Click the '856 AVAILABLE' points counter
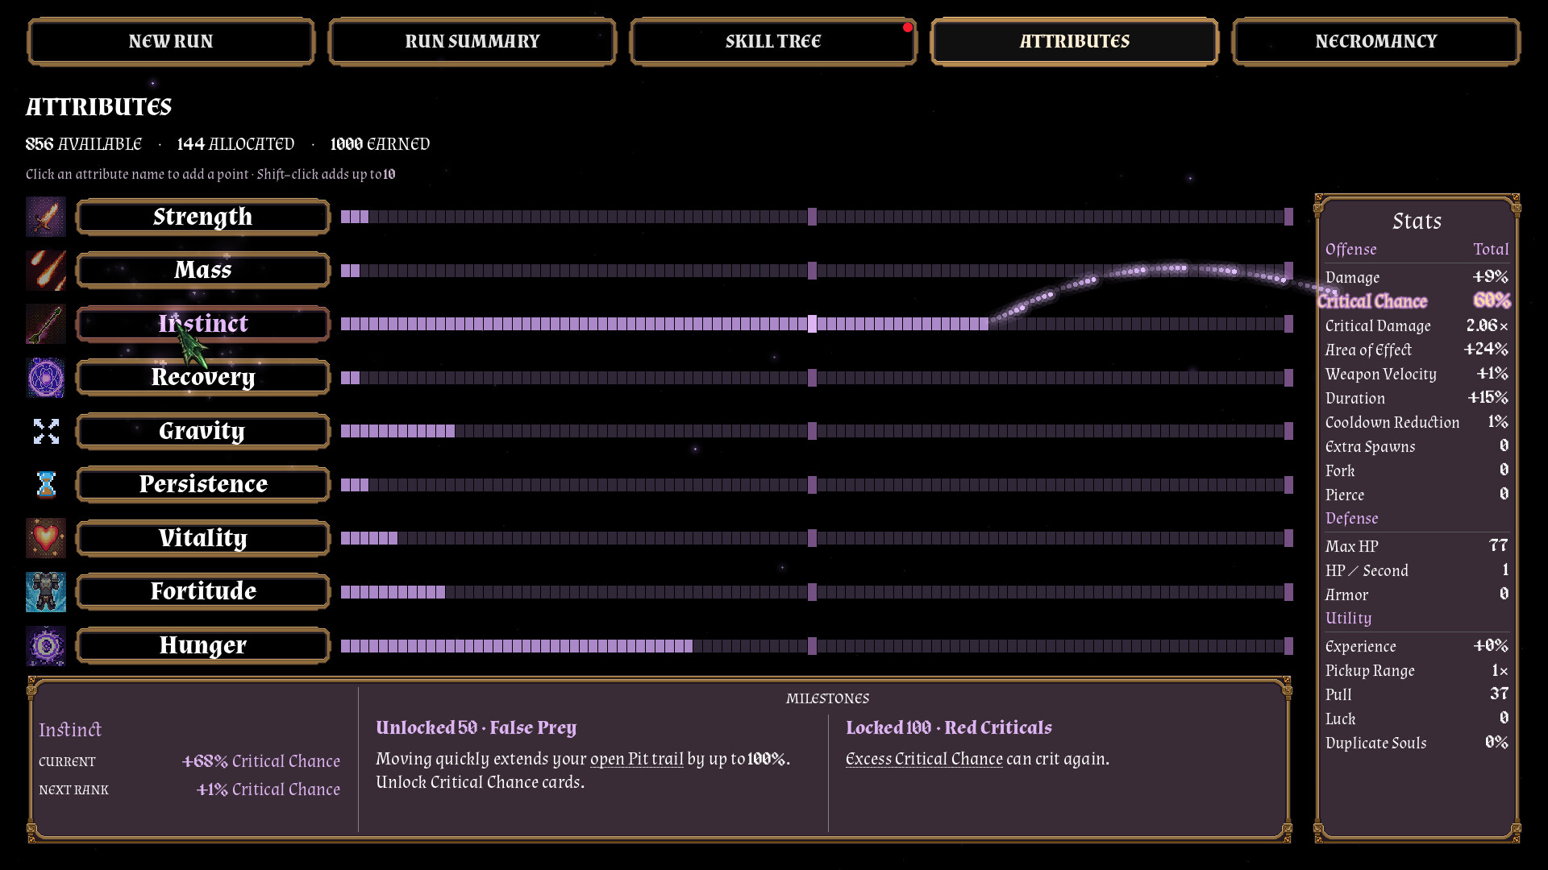 pos(83,144)
